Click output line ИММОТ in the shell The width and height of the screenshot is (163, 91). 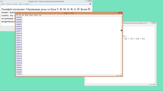[x=19, y=31]
